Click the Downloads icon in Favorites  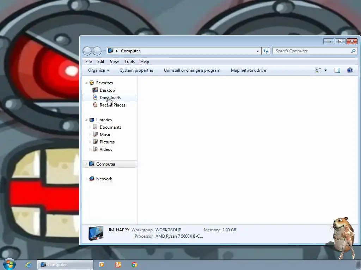click(95, 97)
